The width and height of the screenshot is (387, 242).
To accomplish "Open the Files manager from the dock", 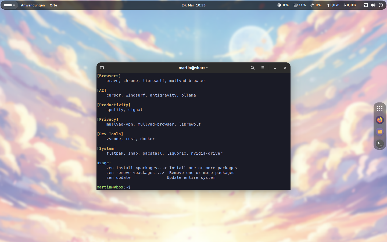I will (x=379, y=132).
